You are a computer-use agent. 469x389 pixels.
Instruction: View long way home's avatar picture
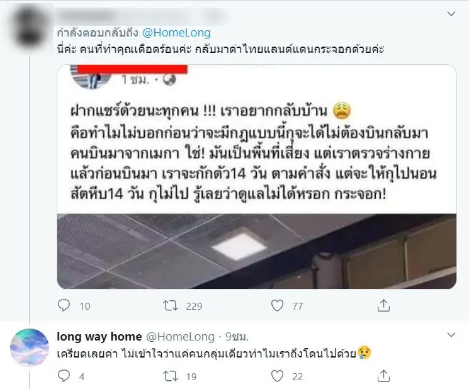pos(30,347)
